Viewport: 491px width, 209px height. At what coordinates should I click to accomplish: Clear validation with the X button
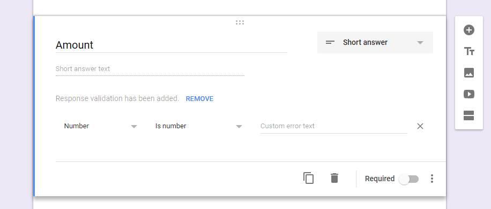(420, 126)
